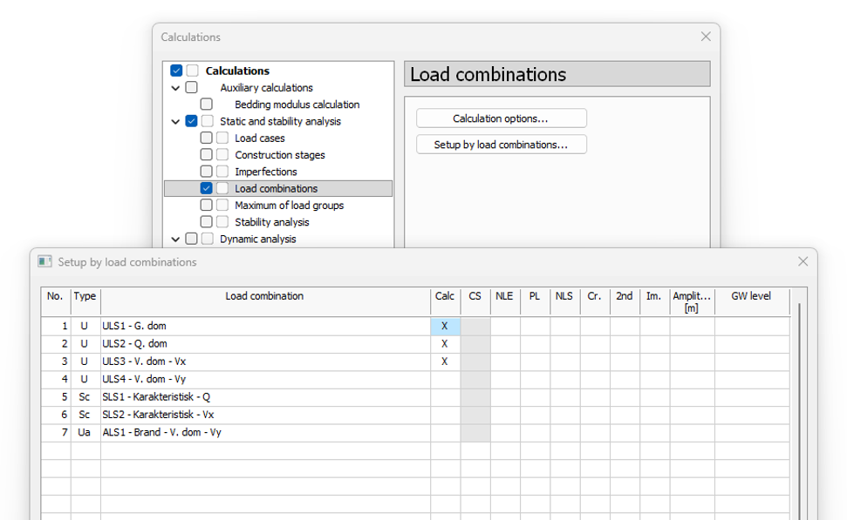Click the Load combination column header
Image resolution: width=847 pixels, height=520 pixels.
coord(265,301)
